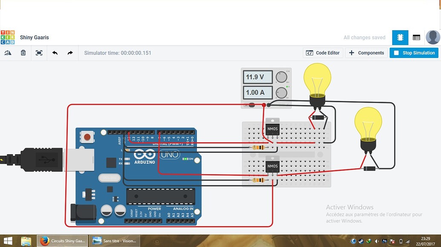Click Stop Simulation to halt the circuit
Viewport: 441px width, 247px height.
(413, 52)
